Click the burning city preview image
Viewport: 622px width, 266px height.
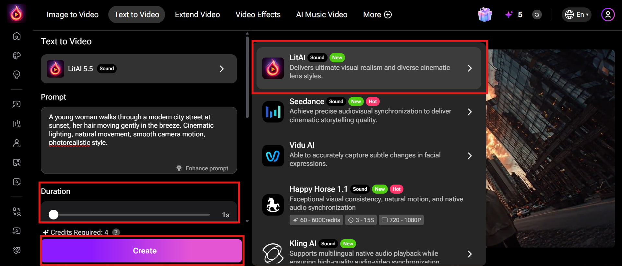pyautogui.click(x=550, y=148)
